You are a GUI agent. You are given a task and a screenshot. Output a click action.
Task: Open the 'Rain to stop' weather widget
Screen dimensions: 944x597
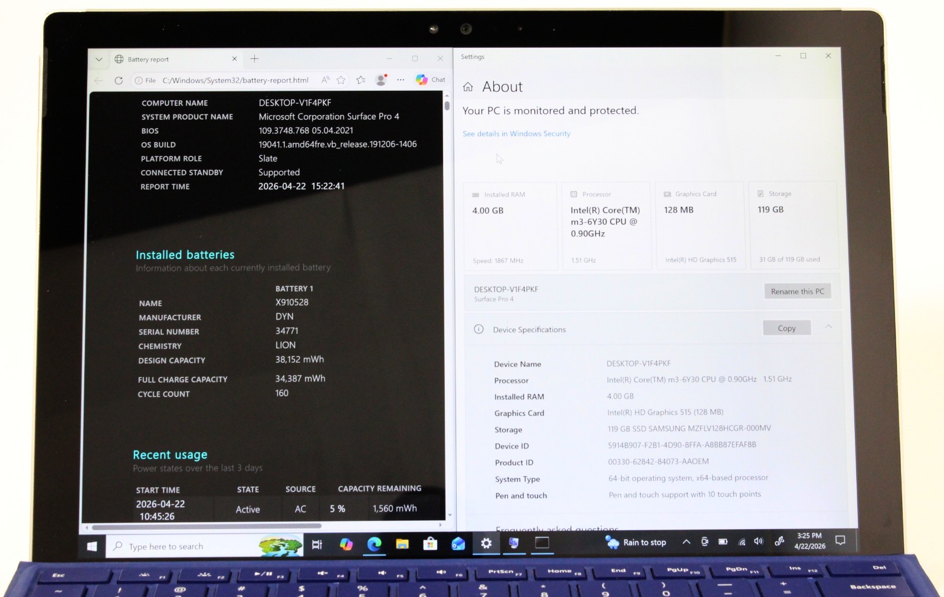click(636, 542)
